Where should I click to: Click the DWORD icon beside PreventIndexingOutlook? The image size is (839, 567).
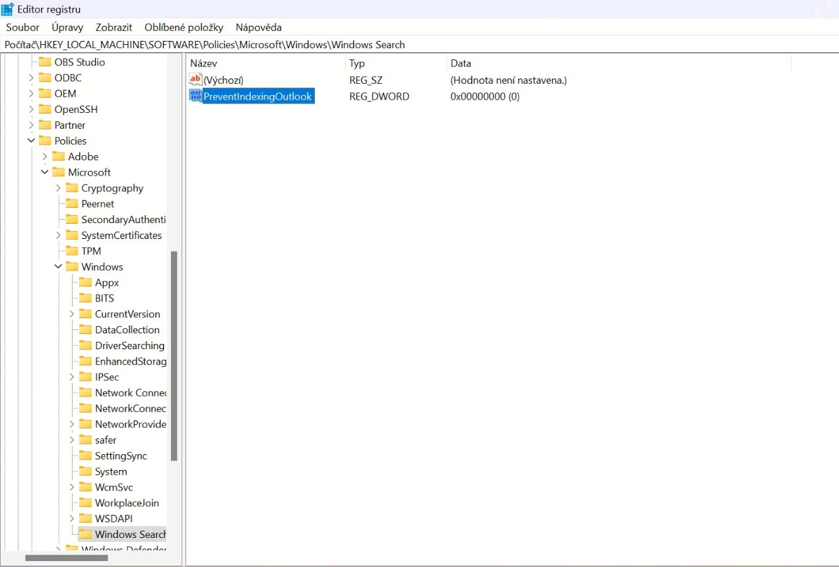[195, 96]
